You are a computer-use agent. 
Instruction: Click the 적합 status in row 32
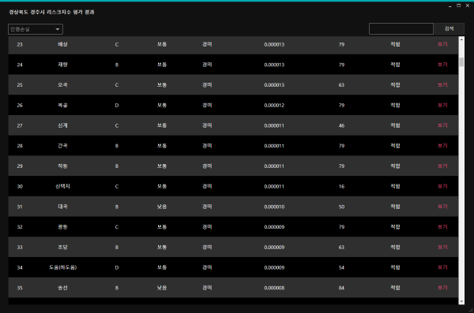(x=395, y=227)
